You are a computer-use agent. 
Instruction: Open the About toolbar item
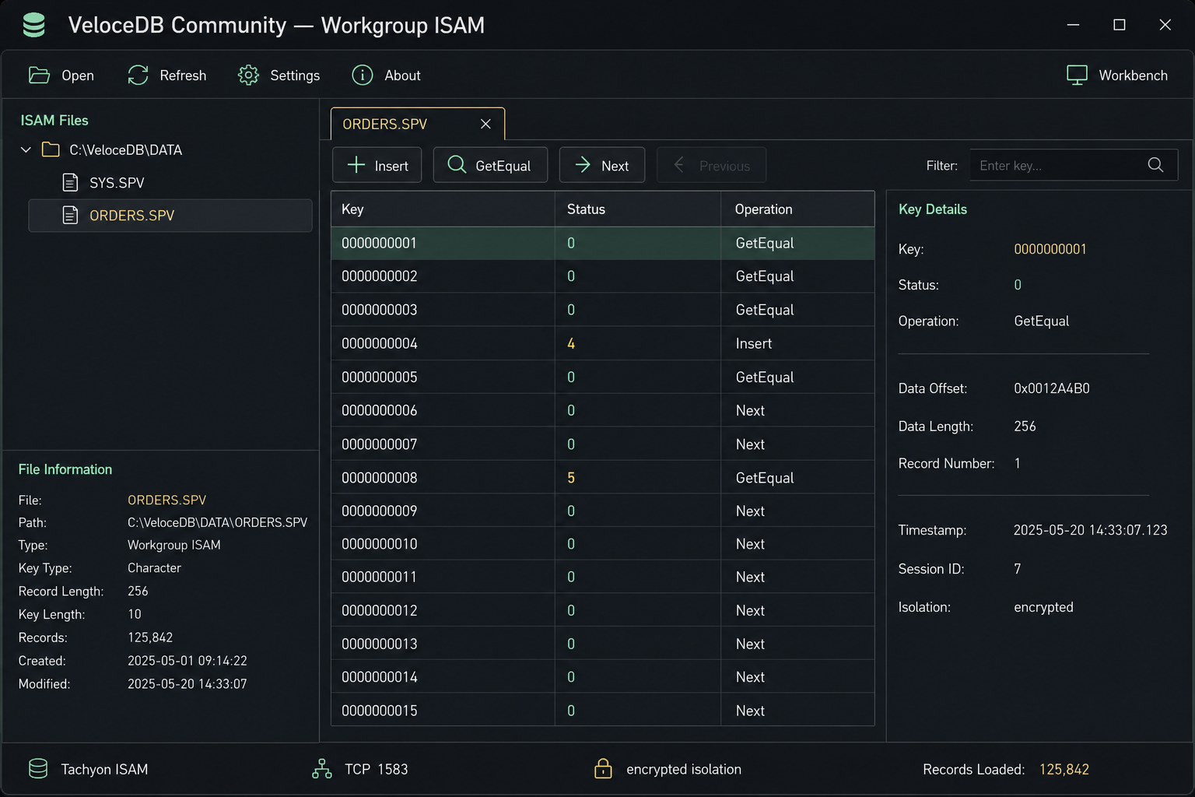pyautogui.click(x=387, y=75)
